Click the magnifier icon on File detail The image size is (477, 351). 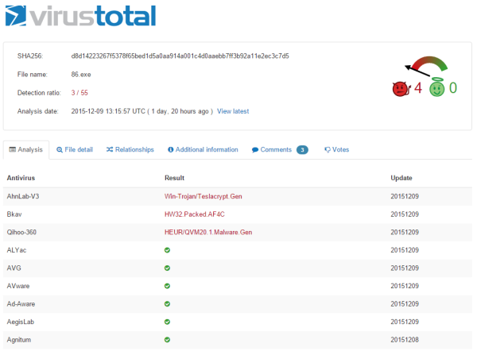pyautogui.click(x=60, y=150)
